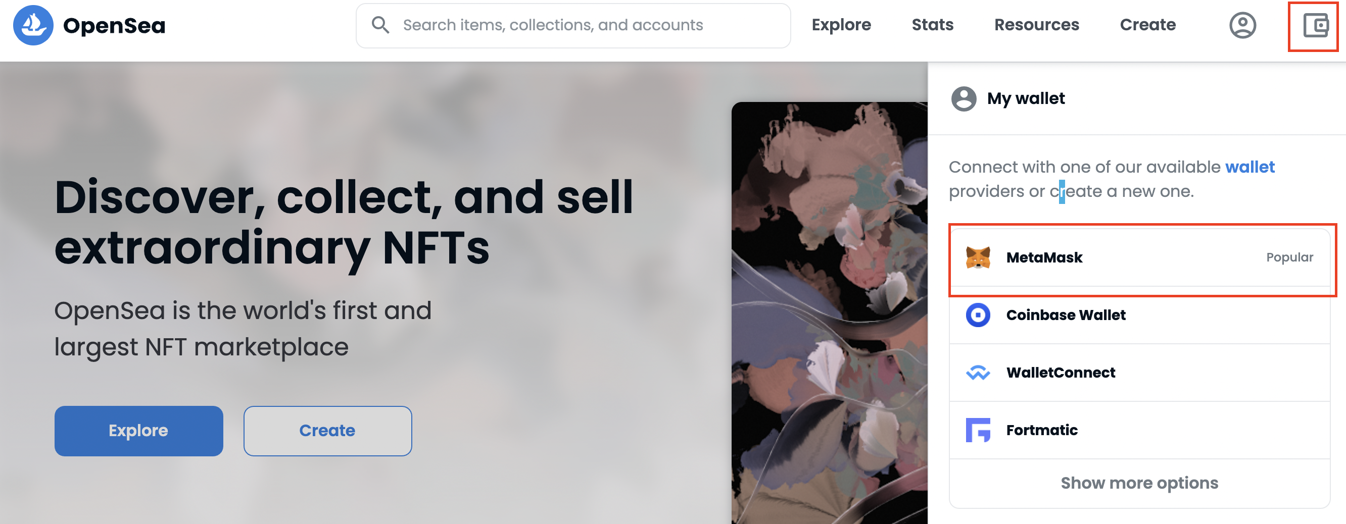
Task: Click the Coinbase Wallet blue circle icon
Action: click(x=978, y=315)
